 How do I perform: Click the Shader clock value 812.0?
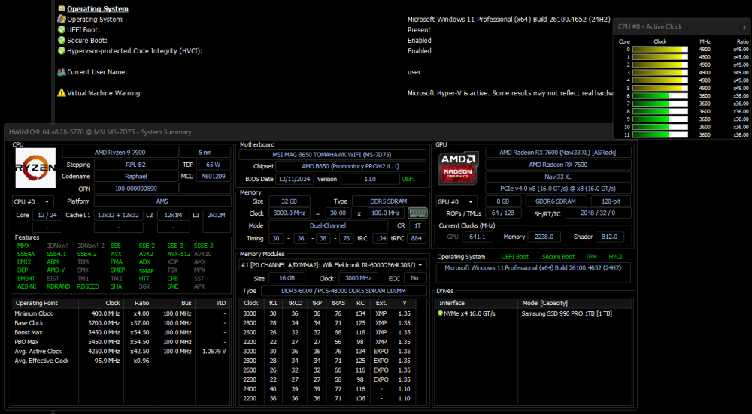pyautogui.click(x=610, y=237)
